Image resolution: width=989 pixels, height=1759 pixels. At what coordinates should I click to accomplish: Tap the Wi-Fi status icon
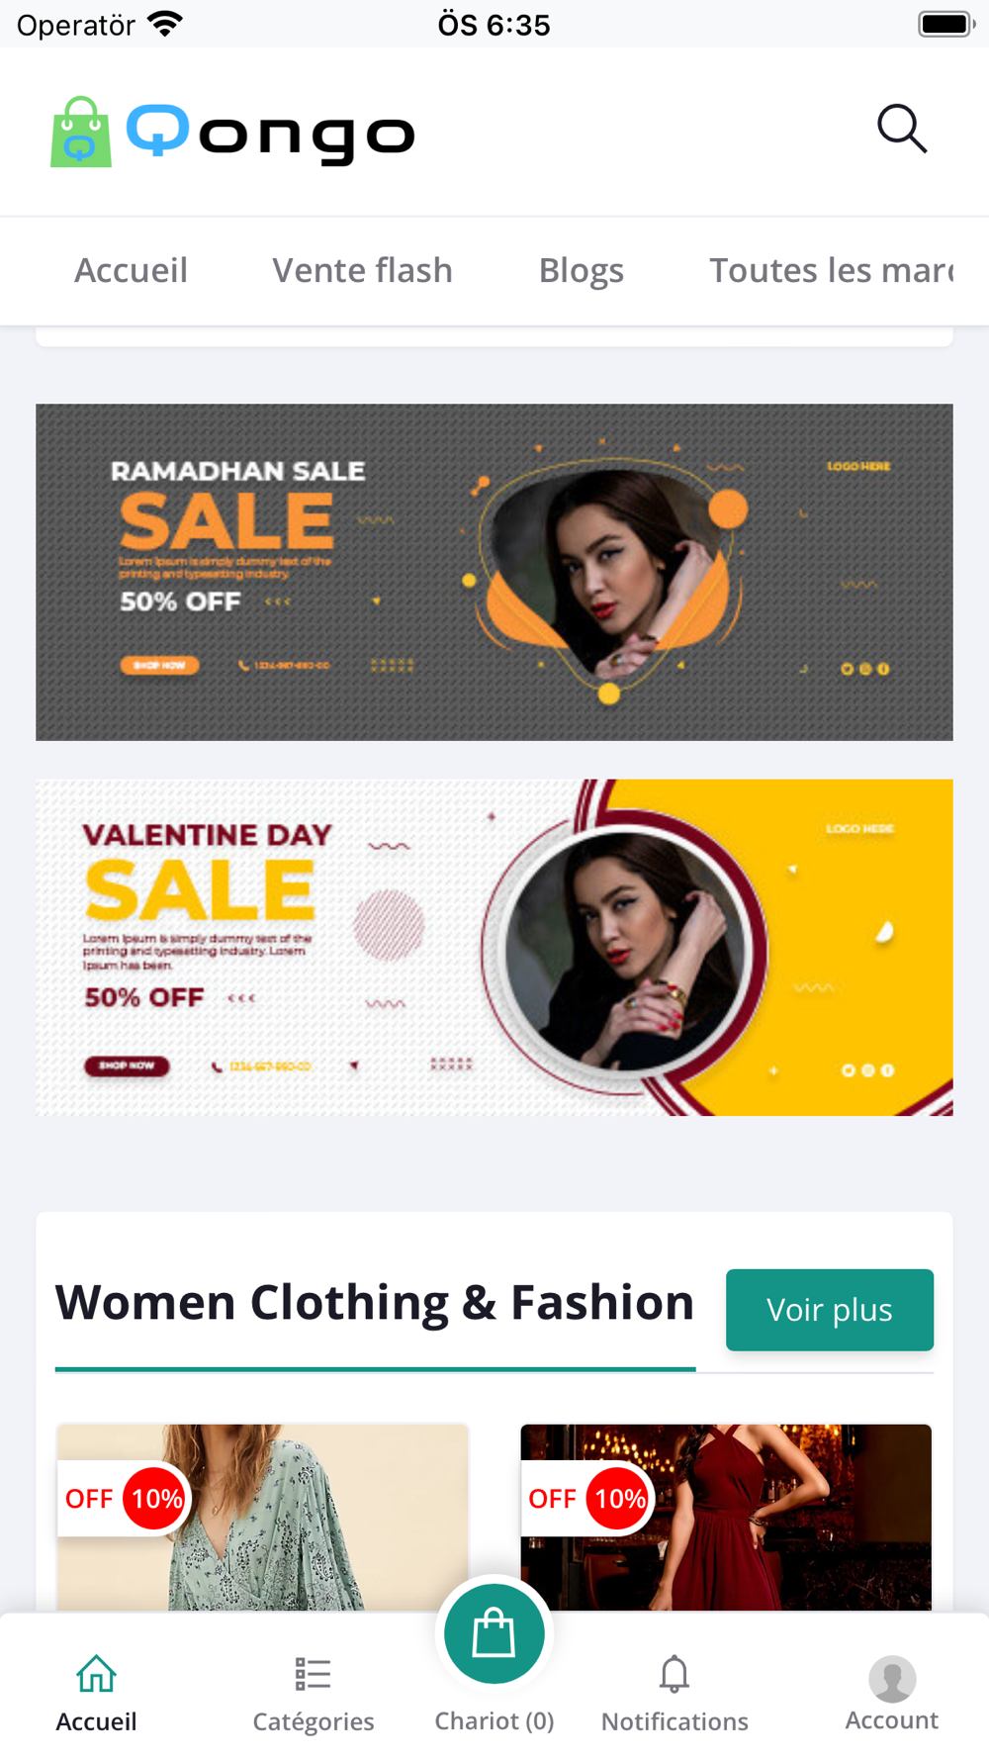[165, 24]
